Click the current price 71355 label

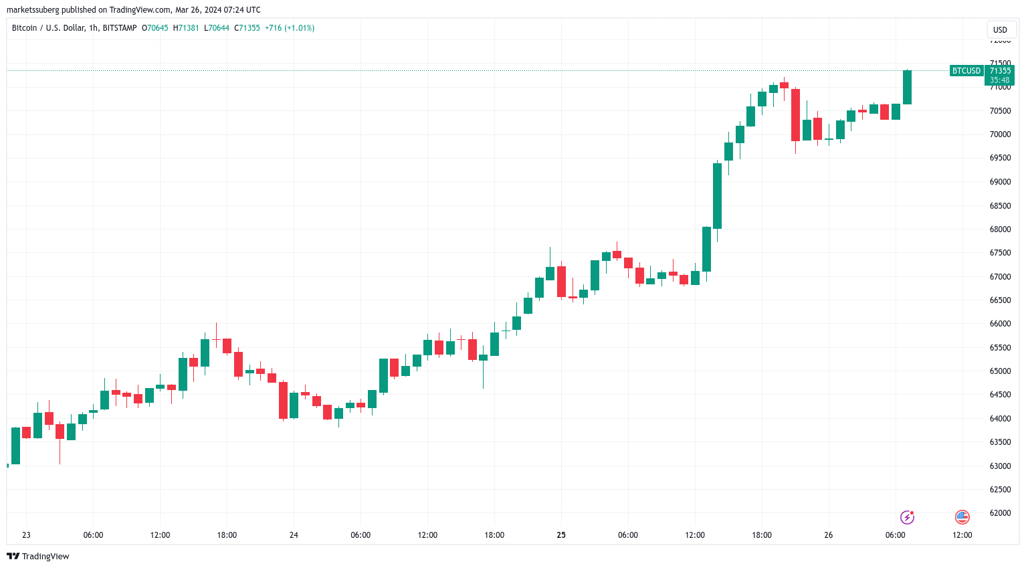click(x=1000, y=70)
